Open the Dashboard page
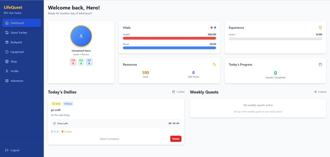 [x=22, y=23]
